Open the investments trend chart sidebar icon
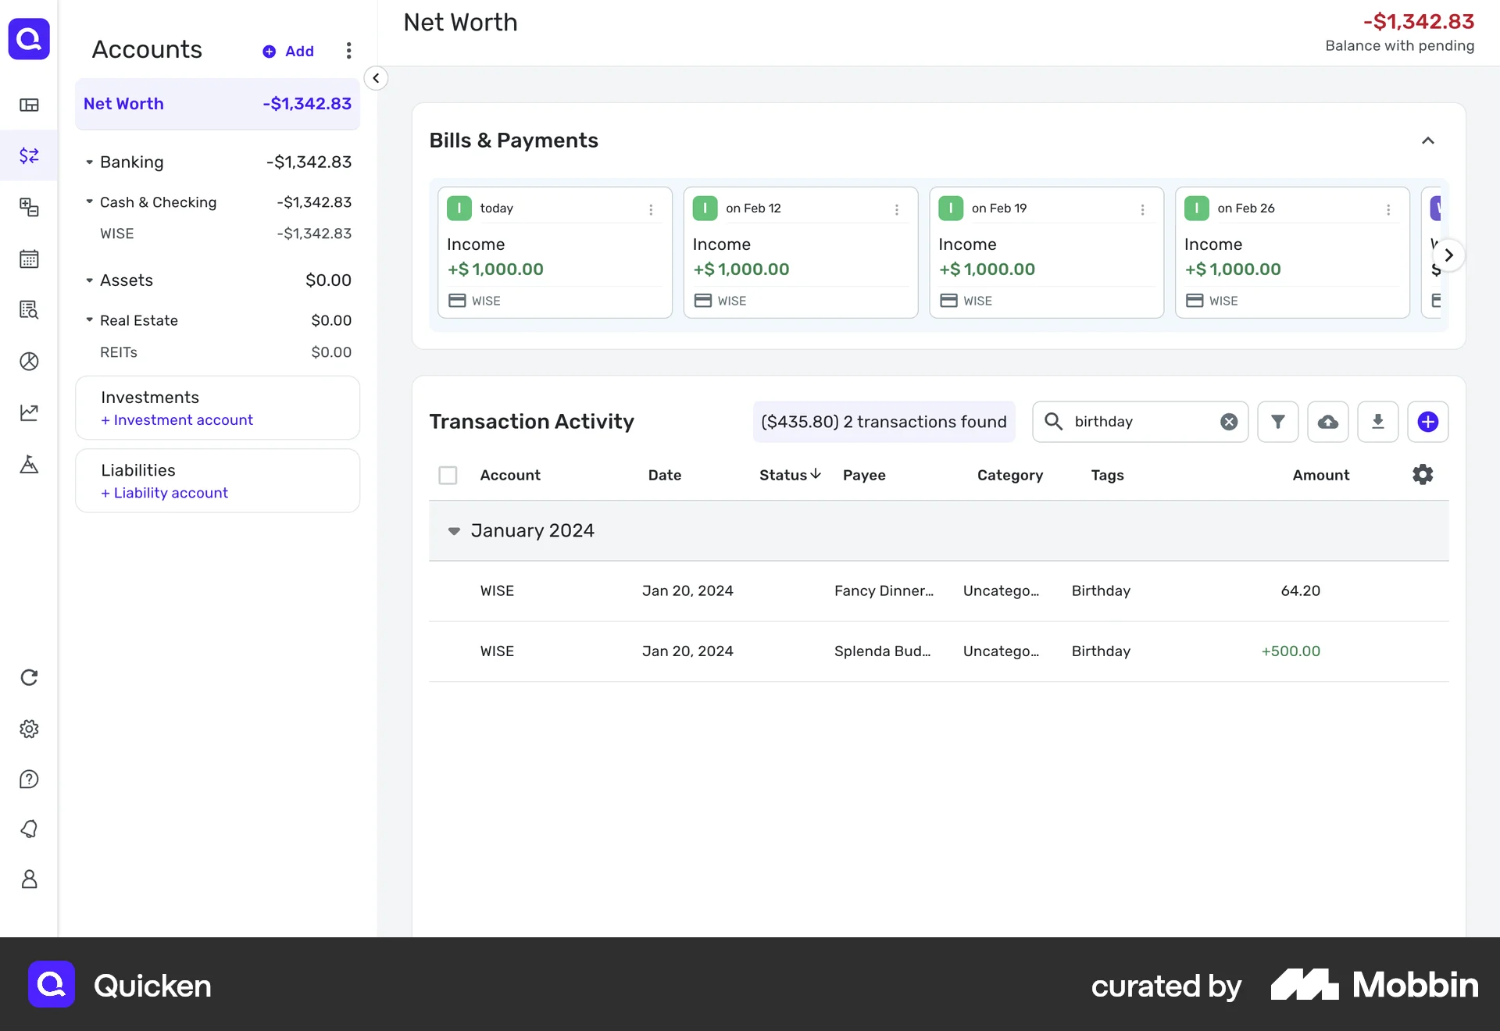Screen dimensions: 1500x1031 [29, 412]
